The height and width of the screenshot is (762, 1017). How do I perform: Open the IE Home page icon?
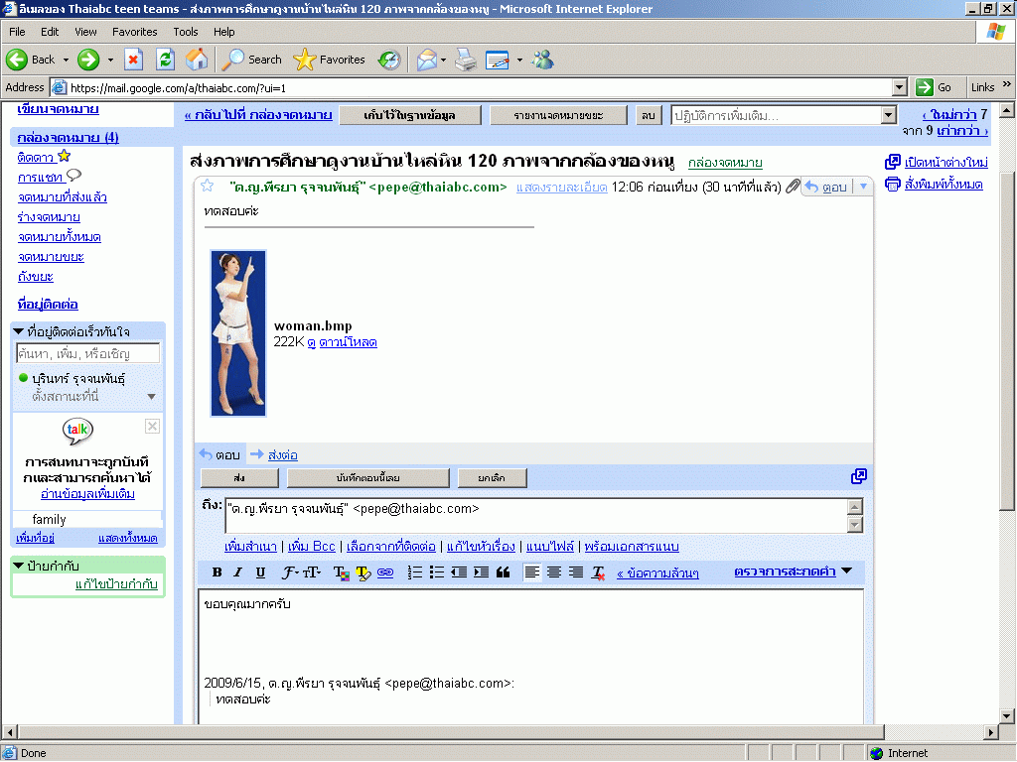click(197, 60)
